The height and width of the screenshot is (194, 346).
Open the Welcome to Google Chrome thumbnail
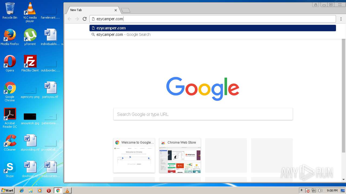pyautogui.click(x=134, y=155)
